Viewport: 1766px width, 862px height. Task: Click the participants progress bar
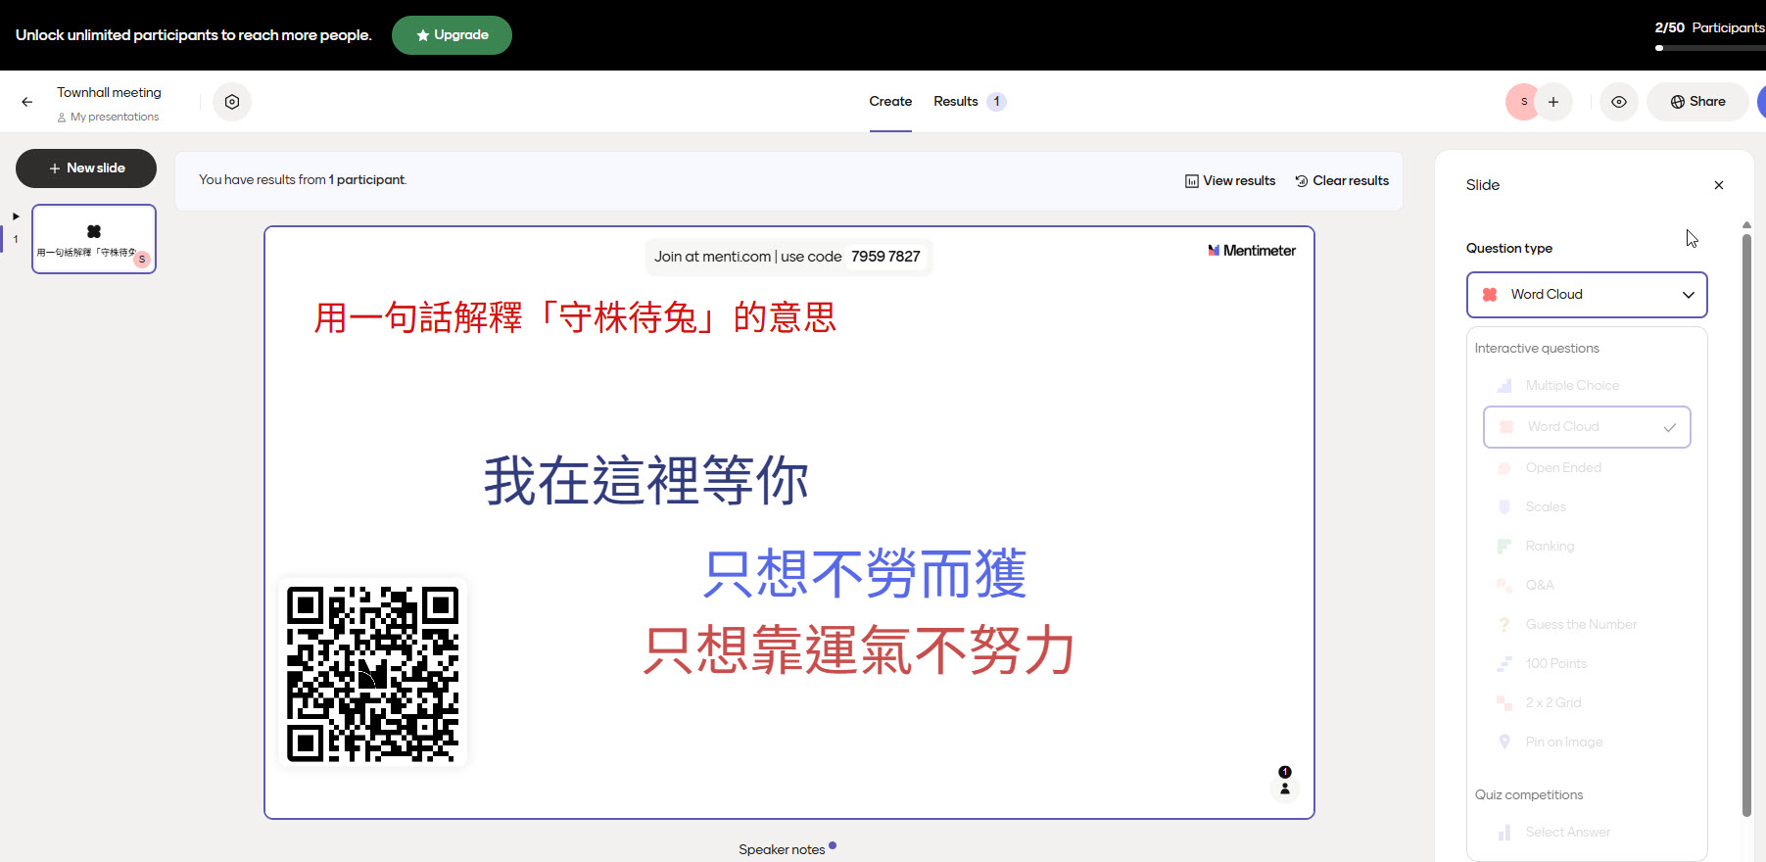pos(1710,48)
